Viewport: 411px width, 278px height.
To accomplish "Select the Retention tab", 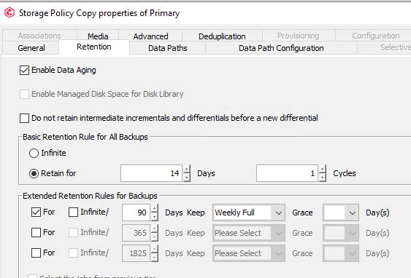I will click(x=94, y=47).
